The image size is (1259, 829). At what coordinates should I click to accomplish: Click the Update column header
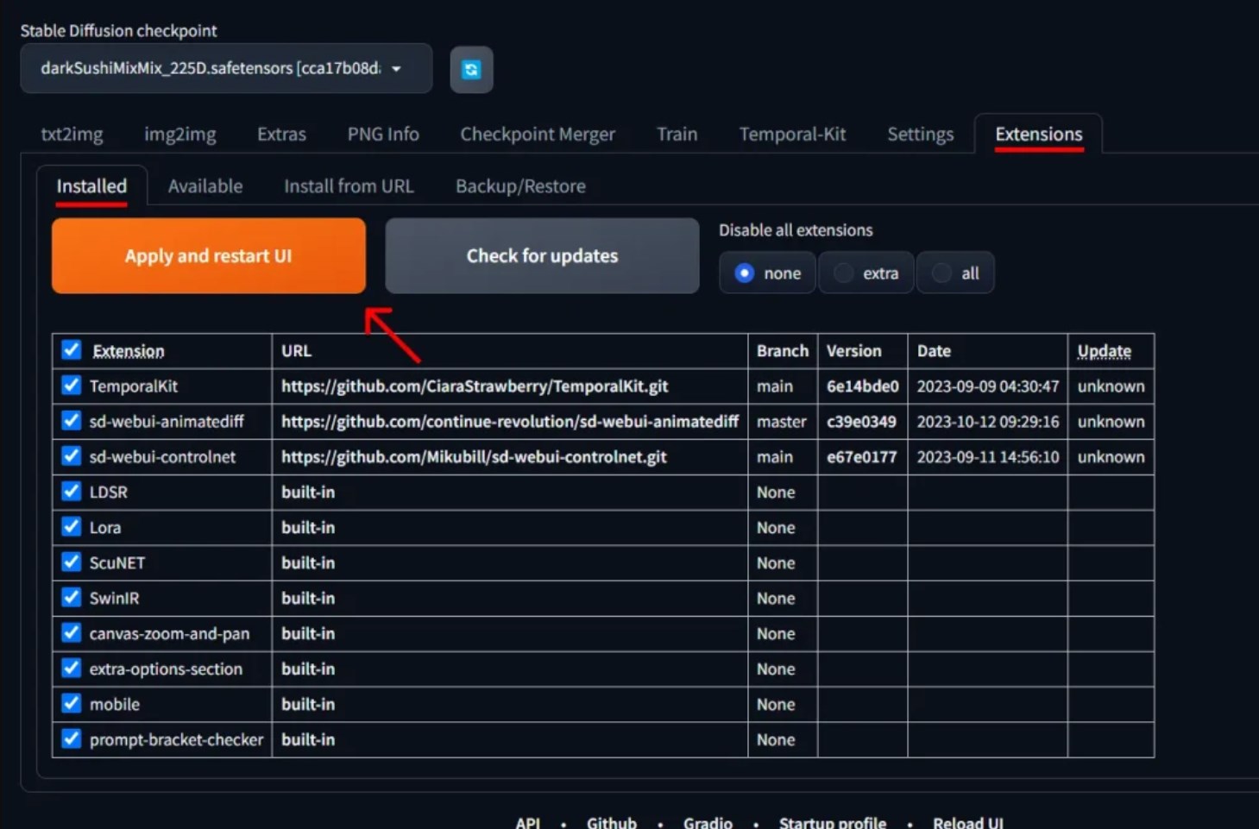(x=1104, y=351)
